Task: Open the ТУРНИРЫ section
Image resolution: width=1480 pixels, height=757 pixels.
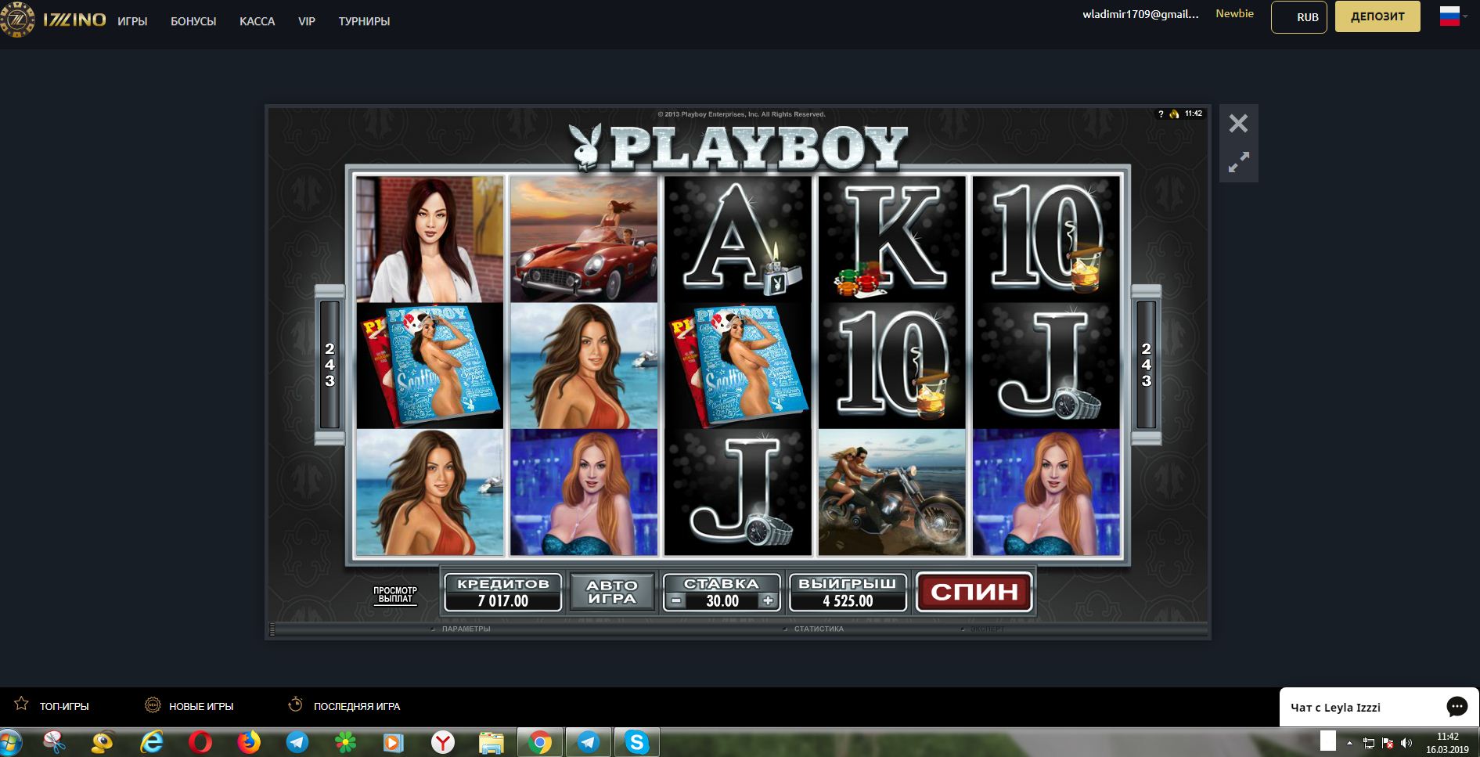Action: (x=364, y=21)
